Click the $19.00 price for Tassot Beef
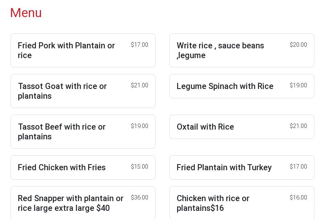The image size is (325, 219). pos(139,126)
